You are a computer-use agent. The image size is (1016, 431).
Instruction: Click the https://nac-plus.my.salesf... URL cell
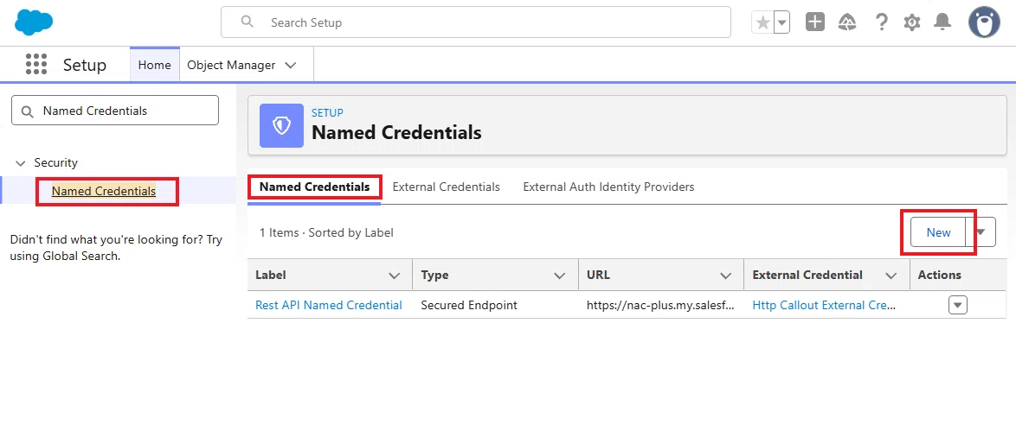(660, 305)
